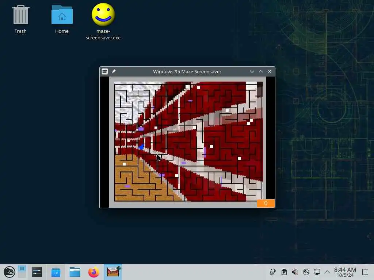This screenshot has height=280, width=374.
Task: Open System Settings from the taskbar
Action: point(37,272)
